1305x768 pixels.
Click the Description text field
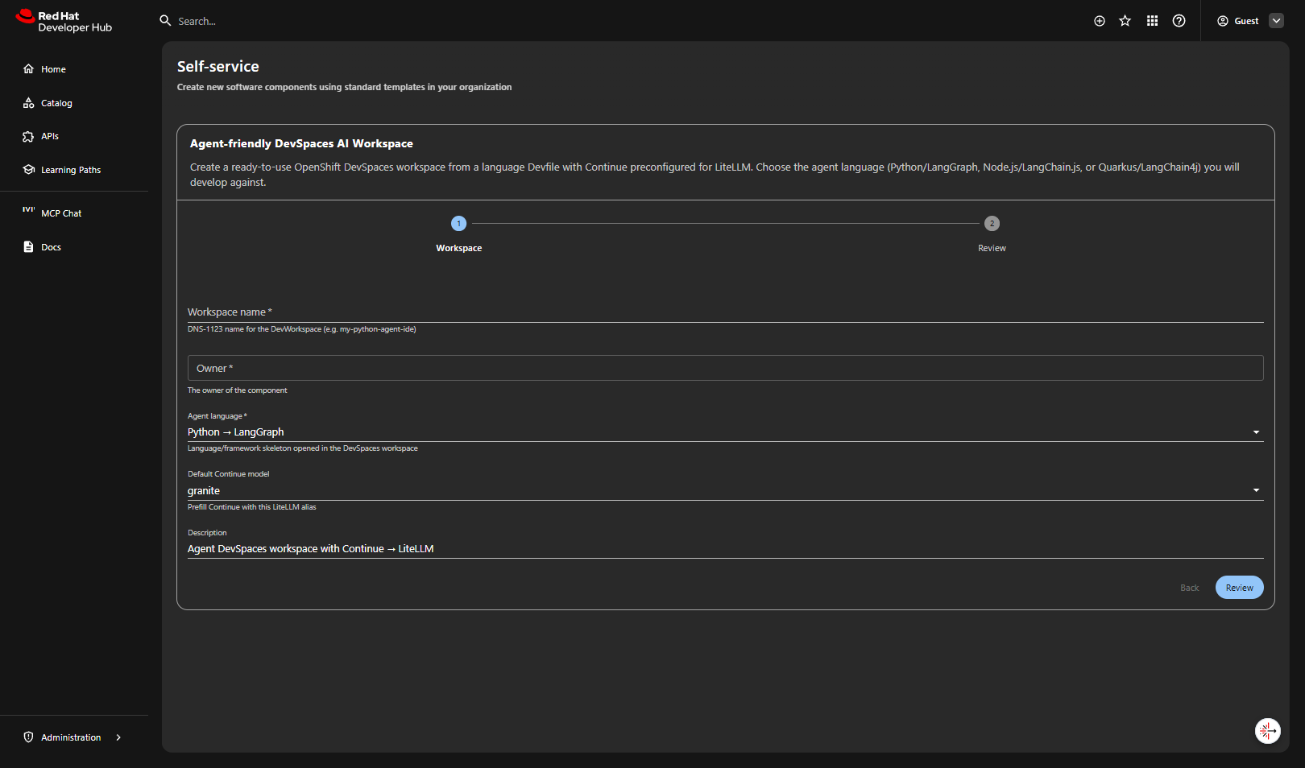point(725,549)
